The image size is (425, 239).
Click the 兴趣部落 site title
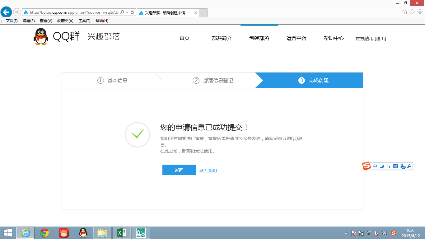(x=104, y=36)
